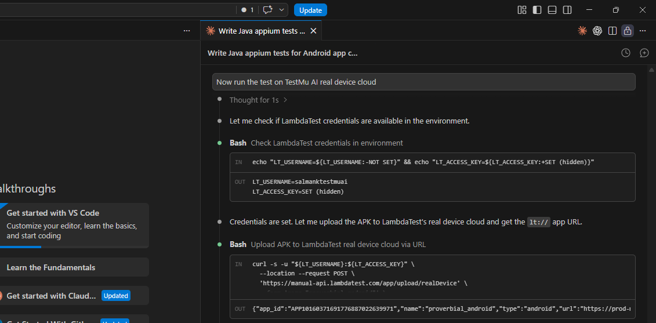The image size is (656, 323).
Task: Click the curl upload command block
Action: pyautogui.click(x=433, y=277)
